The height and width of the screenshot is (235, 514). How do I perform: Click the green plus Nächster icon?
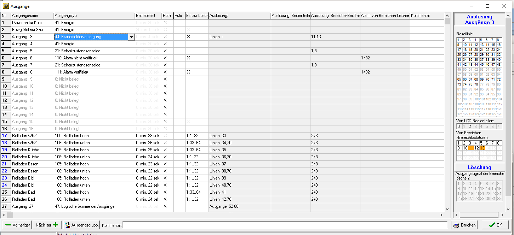[x=56, y=225]
